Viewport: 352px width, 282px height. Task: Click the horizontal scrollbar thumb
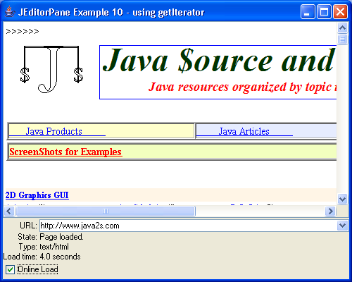point(105,211)
